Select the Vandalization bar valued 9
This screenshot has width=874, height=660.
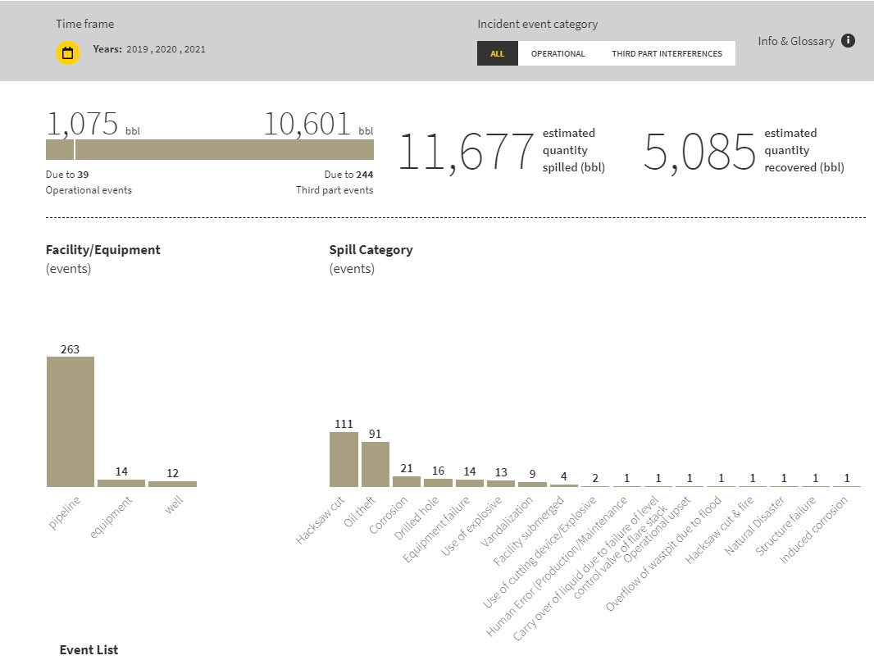[532, 485]
